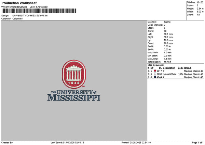The width and height of the screenshot is (205, 145).
Task: Click the 'Created By:' footer label
Action: [7, 143]
